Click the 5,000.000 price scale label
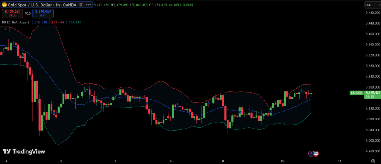Screen dimensions: 381x164 click(373, 141)
